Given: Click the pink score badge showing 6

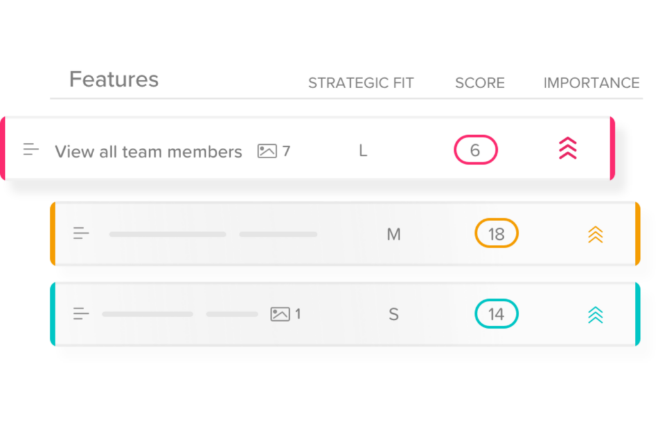Looking at the screenshot, I should click(476, 150).
